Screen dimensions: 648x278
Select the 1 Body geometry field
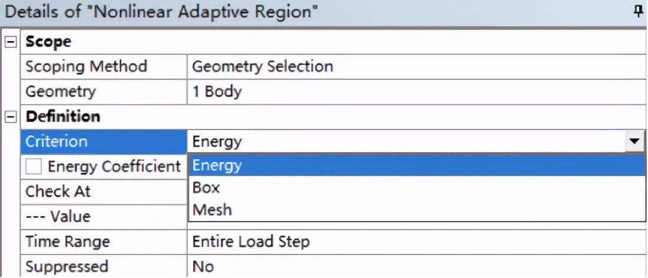pos(217,92)
